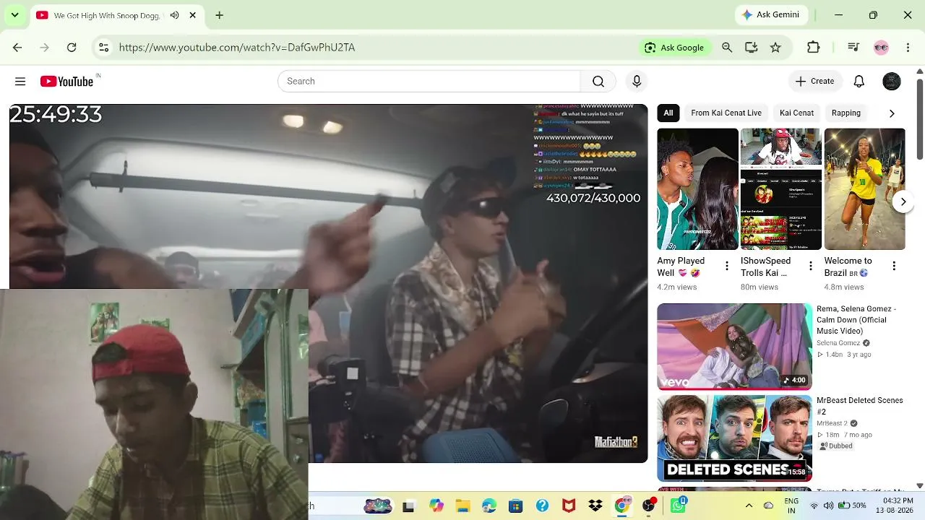Click the Create button
925x520 pixels.
tap(814, 82)
